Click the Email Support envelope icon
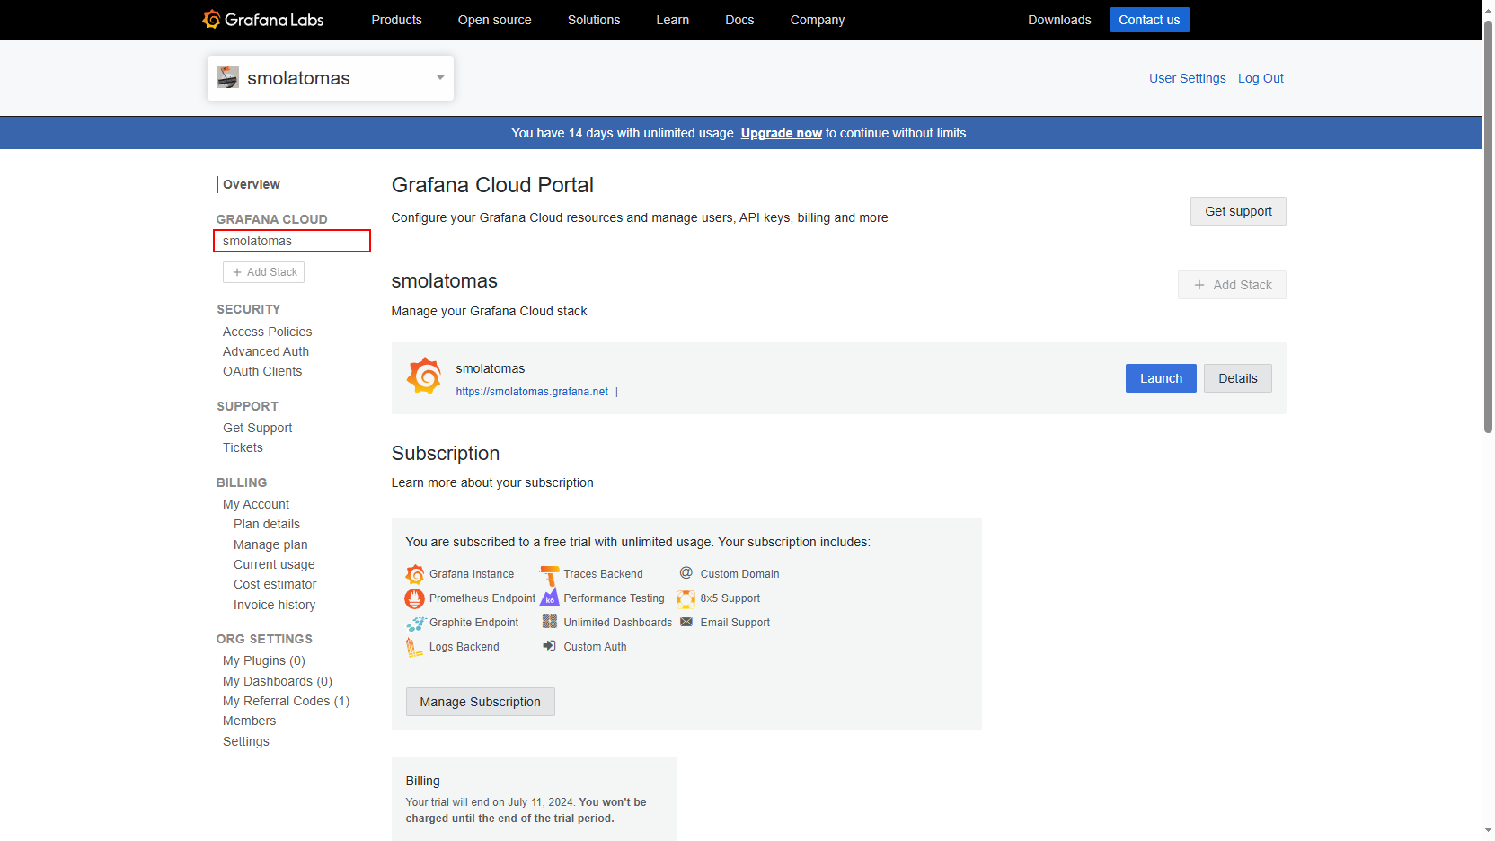Viewport: 1495px width, 841px height. (686, 622)
